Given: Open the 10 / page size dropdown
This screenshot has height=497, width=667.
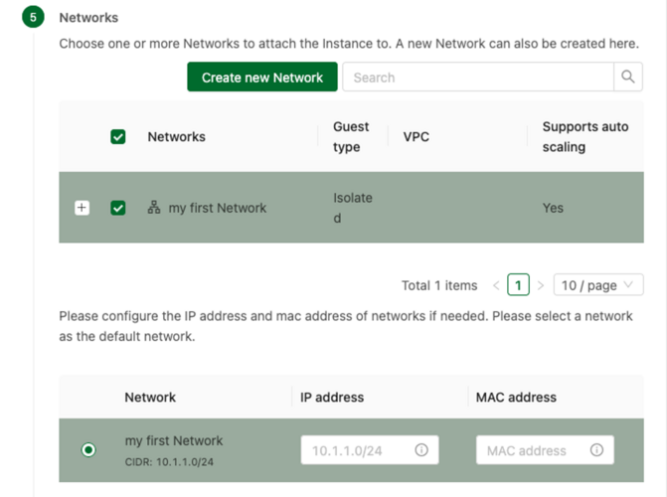Looking at the screenshot, I should click(598, 284).
